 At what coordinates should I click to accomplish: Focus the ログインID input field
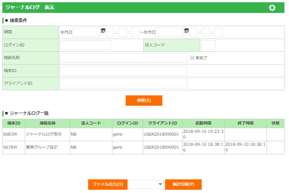pyautogui.click(x=85, y=45)
